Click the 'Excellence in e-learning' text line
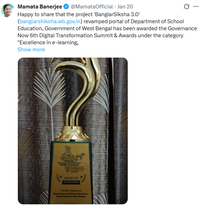This screenshot has height=206, width=201. [48, 43]
